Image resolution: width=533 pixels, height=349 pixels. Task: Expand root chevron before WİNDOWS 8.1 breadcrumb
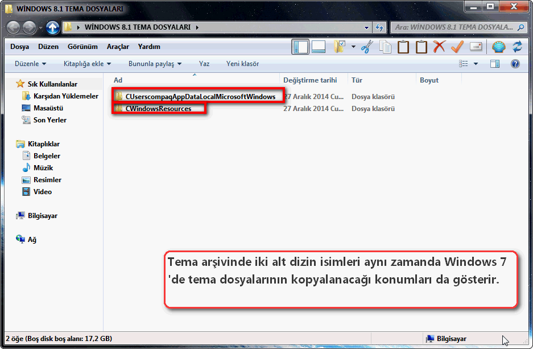(78, 27)
